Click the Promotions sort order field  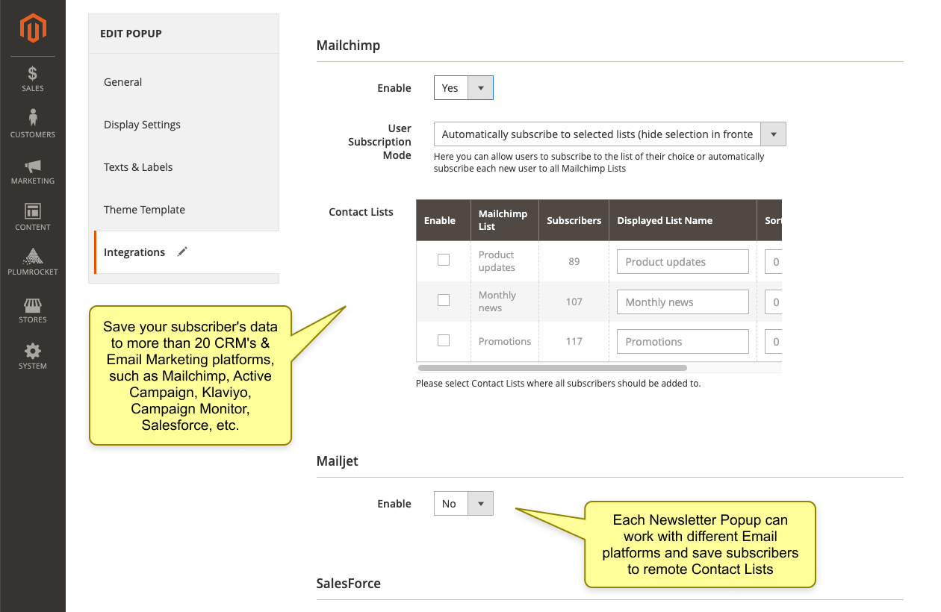pos(773,342)
